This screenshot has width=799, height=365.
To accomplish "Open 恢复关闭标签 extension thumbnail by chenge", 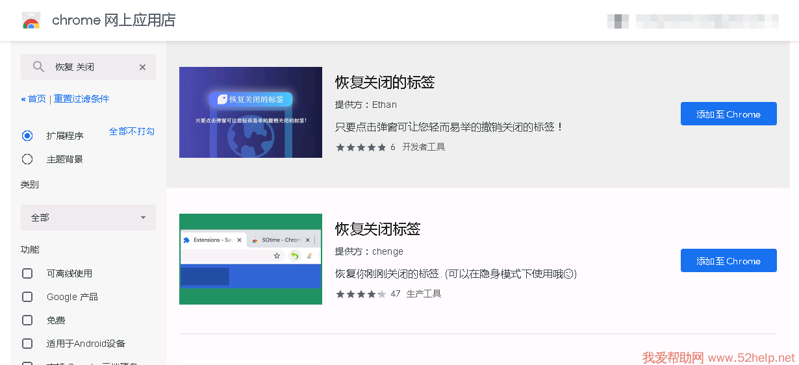I will point(251,259).
